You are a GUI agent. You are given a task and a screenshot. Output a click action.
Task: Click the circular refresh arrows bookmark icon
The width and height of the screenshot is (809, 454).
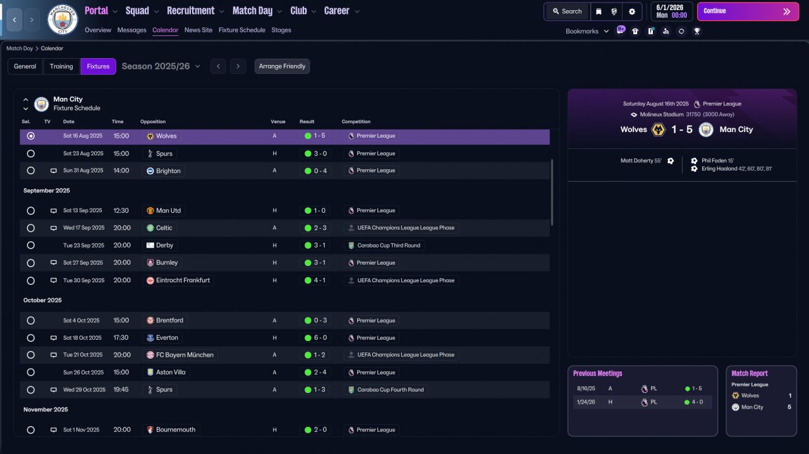(x=681, y=31)
